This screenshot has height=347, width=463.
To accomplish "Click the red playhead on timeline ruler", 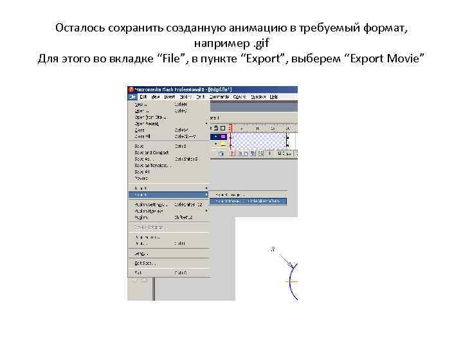I will (x=231, y=128).
